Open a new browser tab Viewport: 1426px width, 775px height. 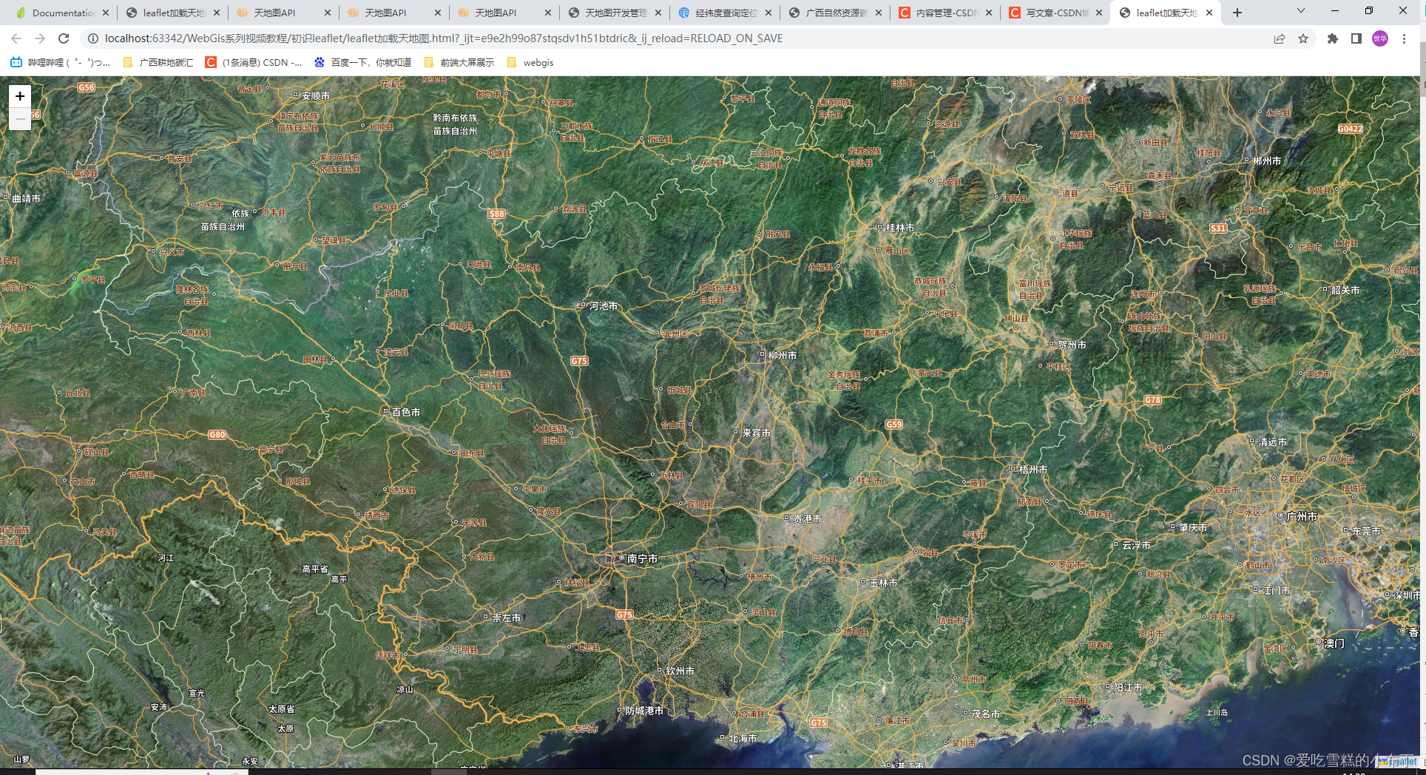tap(1237, 13)
